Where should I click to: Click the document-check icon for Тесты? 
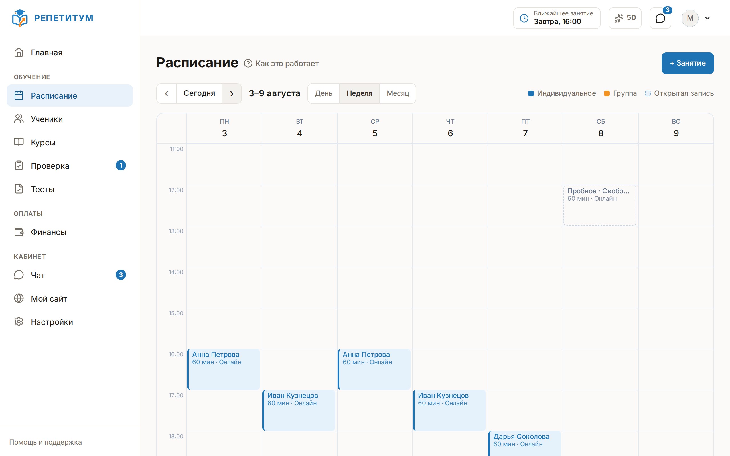click(x=19, y=189)
